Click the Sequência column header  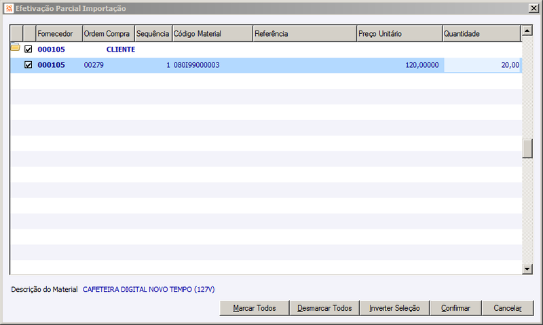click(153, 33)
